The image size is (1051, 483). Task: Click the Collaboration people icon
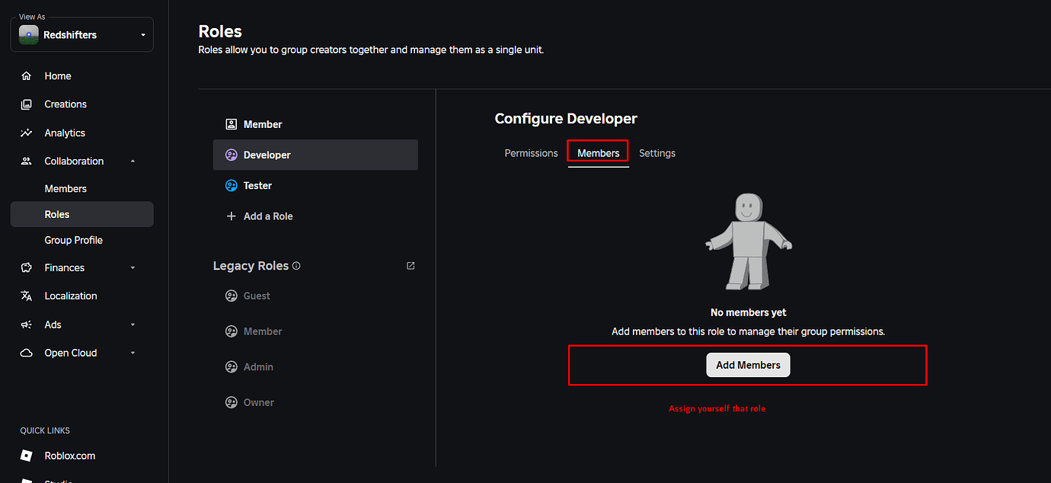coord(27,162)
